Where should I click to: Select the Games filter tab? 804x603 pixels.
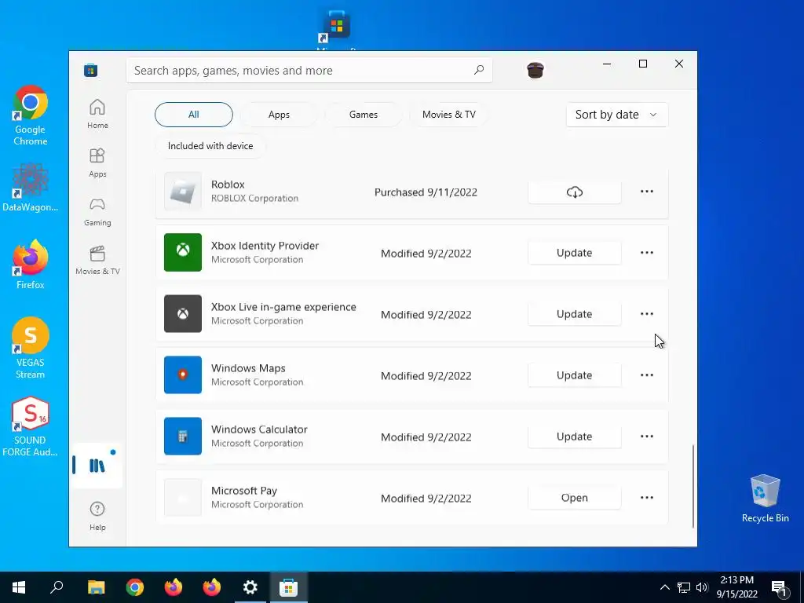(x=364, y=115)
